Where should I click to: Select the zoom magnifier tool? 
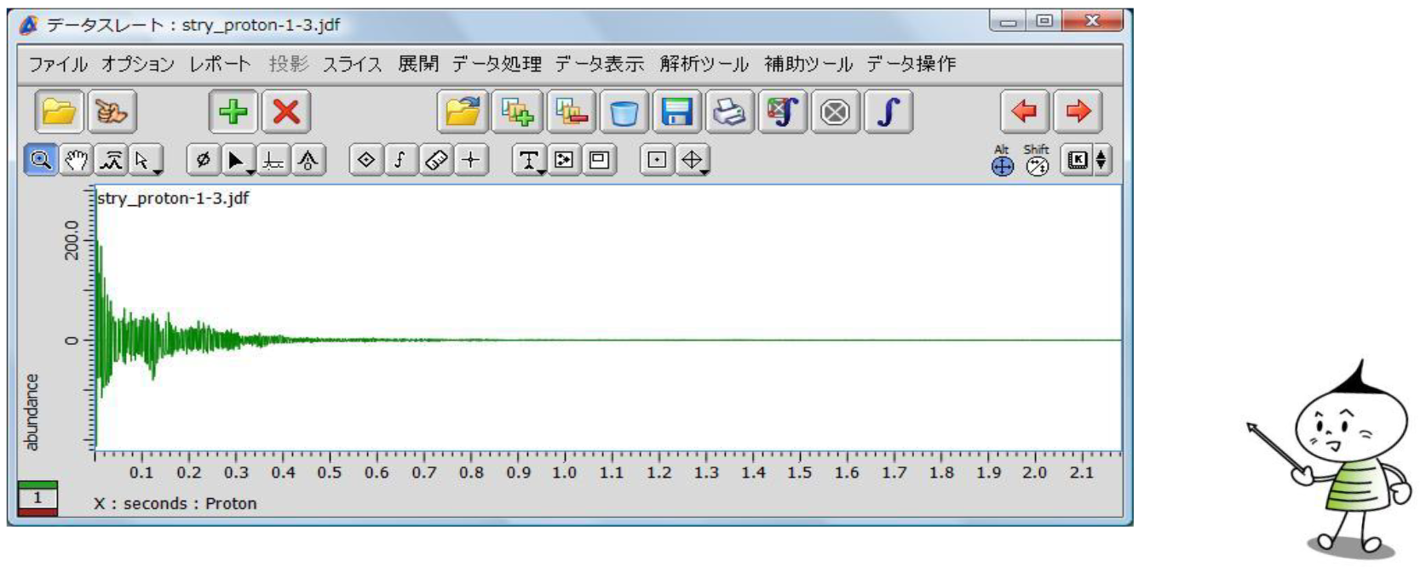[x=40, y=160]
